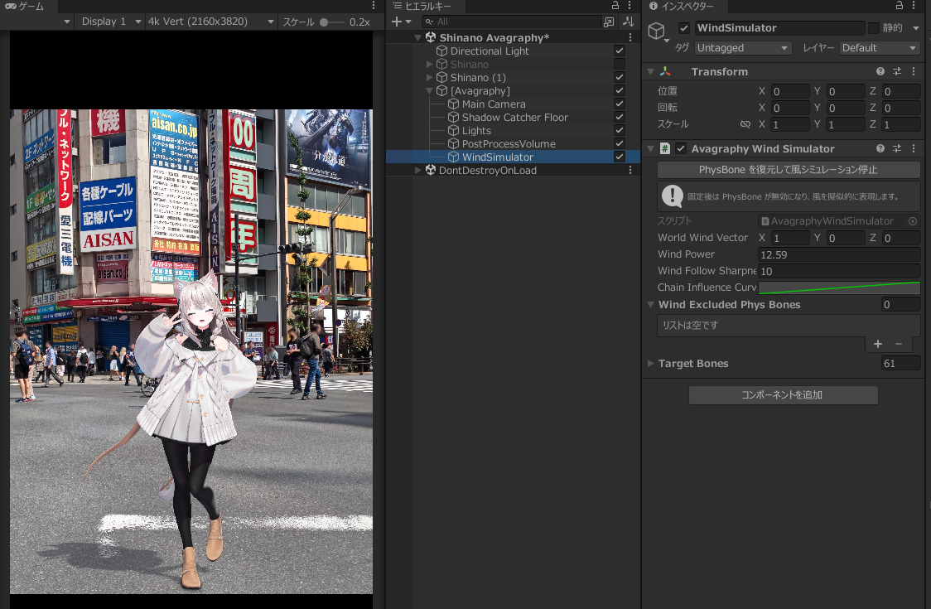Viewport: 931px width, 609px height.
Task: Expand the DontDestroyOnLoad scene
Action: 418,171
